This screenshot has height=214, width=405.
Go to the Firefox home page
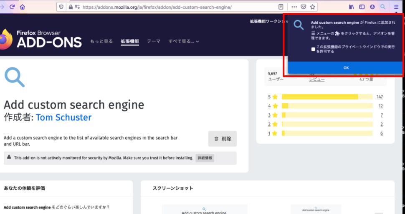[x=23, y=7]
